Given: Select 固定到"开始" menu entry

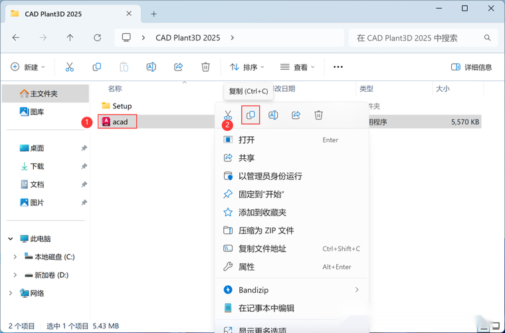Looking at the screenshot, I should (292, 194).
